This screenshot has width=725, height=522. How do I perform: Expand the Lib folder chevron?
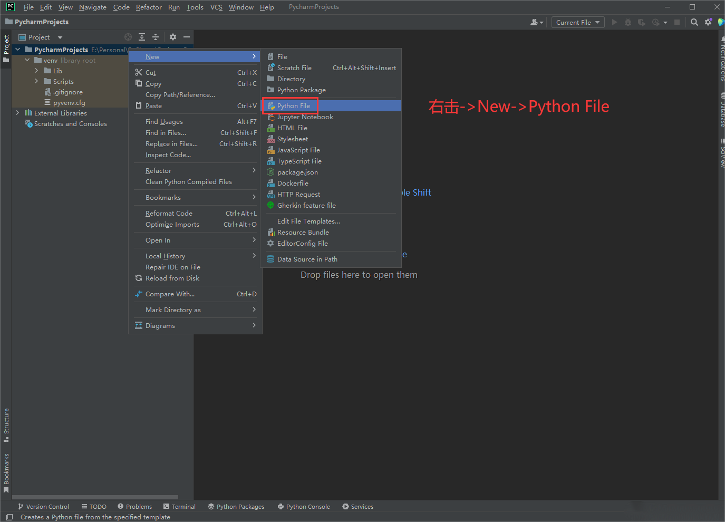pyautogui.click(x=36, y=71)
